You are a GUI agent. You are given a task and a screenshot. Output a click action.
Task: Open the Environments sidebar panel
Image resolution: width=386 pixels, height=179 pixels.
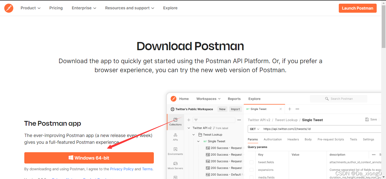tap(175, 151)
